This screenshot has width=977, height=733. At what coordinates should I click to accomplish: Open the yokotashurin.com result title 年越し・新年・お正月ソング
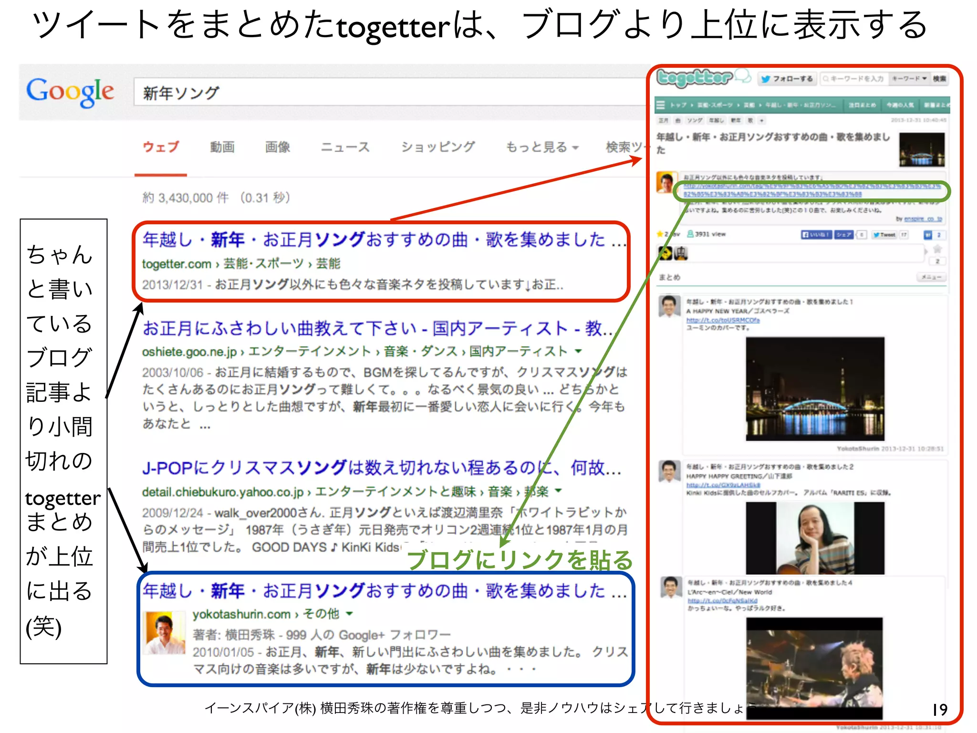click(x=385, y=591)
